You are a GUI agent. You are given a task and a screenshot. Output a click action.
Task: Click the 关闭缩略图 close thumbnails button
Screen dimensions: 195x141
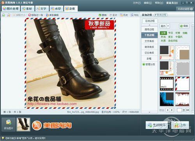pos(185,9)
